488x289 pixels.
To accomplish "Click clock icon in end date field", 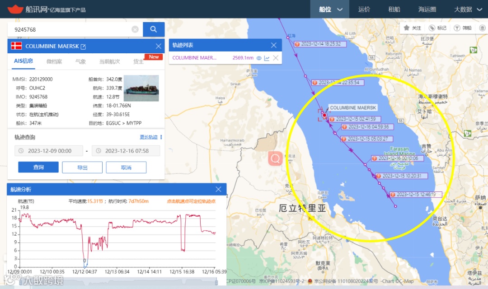I will coord(99,150).
